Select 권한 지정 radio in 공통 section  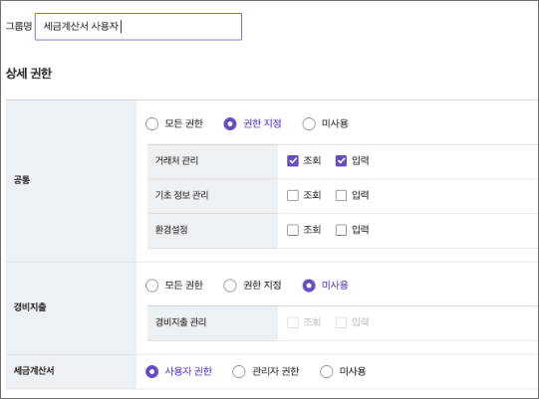coord(230,123)
